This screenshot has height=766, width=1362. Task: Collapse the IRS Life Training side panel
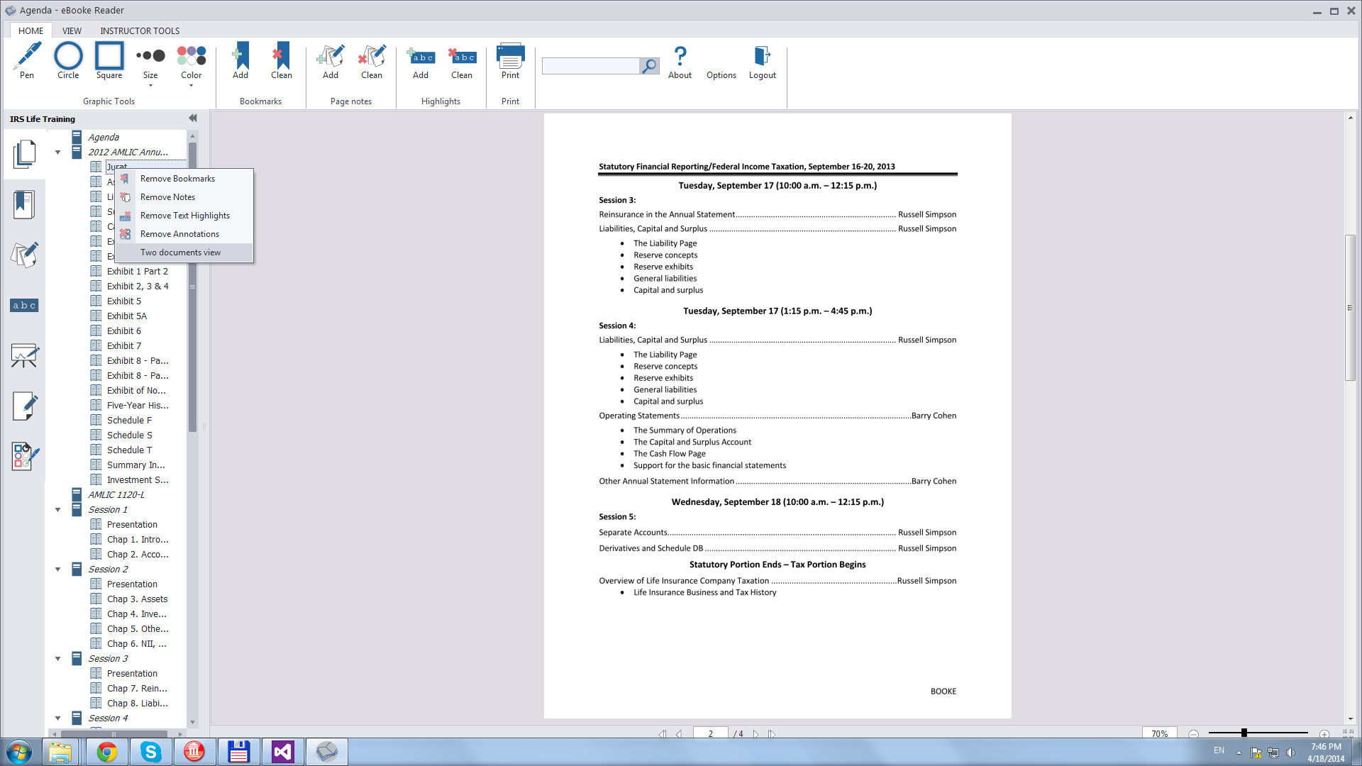[x=192, y=118]
